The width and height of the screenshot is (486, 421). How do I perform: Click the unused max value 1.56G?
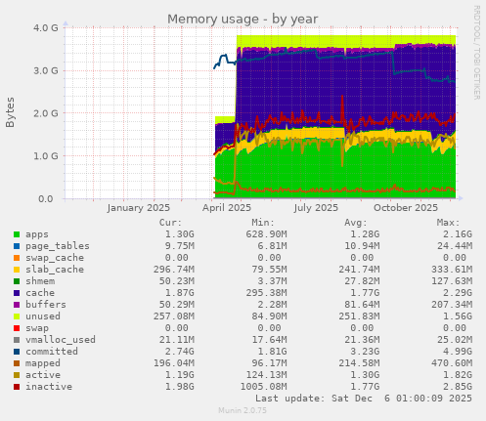point(458,316)
